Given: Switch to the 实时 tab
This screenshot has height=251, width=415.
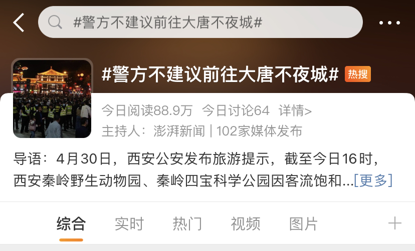Looking at the screenshot, I should [x=129, y=224].
